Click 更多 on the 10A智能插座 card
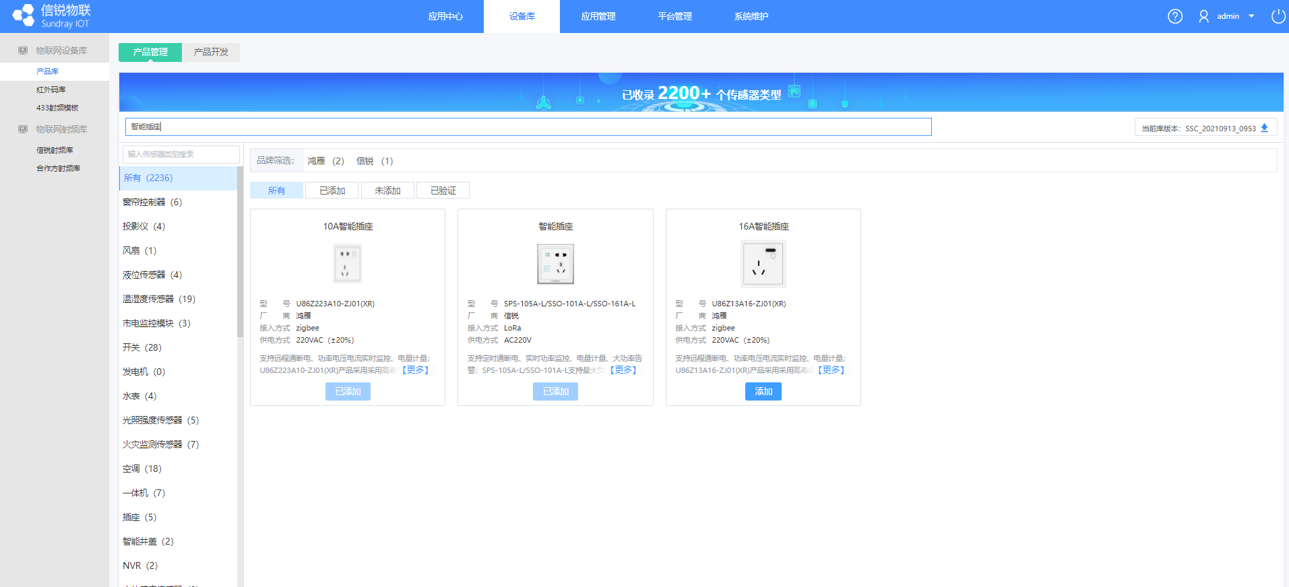 (415, 370)
